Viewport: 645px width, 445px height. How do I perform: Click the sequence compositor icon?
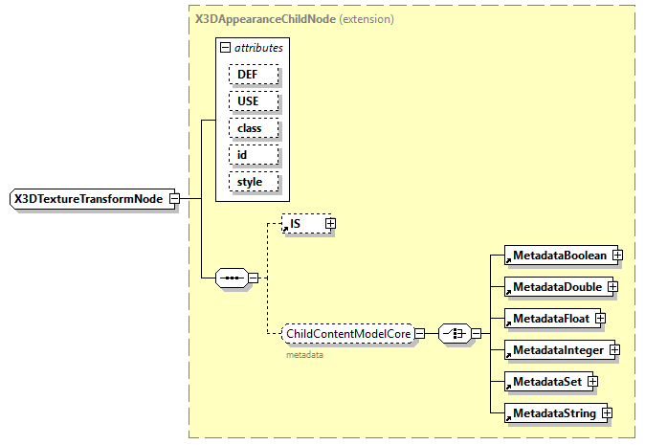pos(231,278)
